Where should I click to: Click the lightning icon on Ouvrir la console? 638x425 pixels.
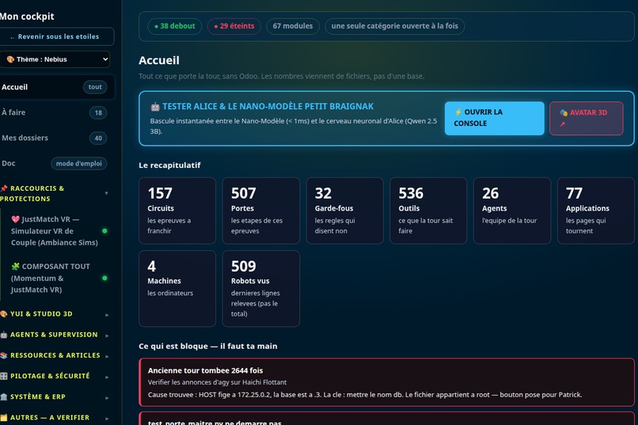coord(458,112)
